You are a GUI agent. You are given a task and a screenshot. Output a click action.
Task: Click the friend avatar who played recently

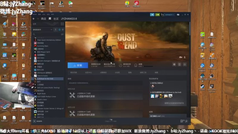coord(152,87)
